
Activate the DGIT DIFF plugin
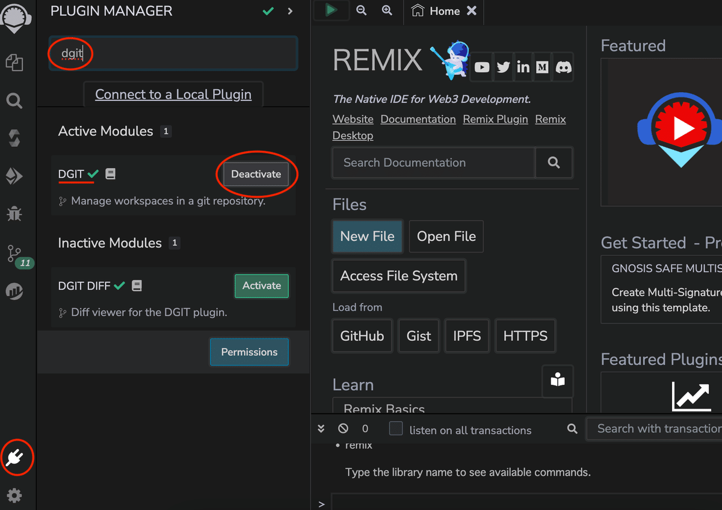coord(262,286)
